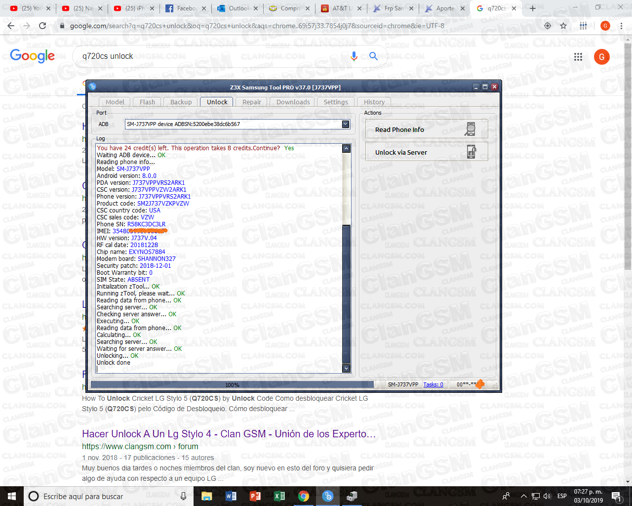The image size is (632, 506).
Task: Open File Explorer from the taskbar
Action: 206,496
